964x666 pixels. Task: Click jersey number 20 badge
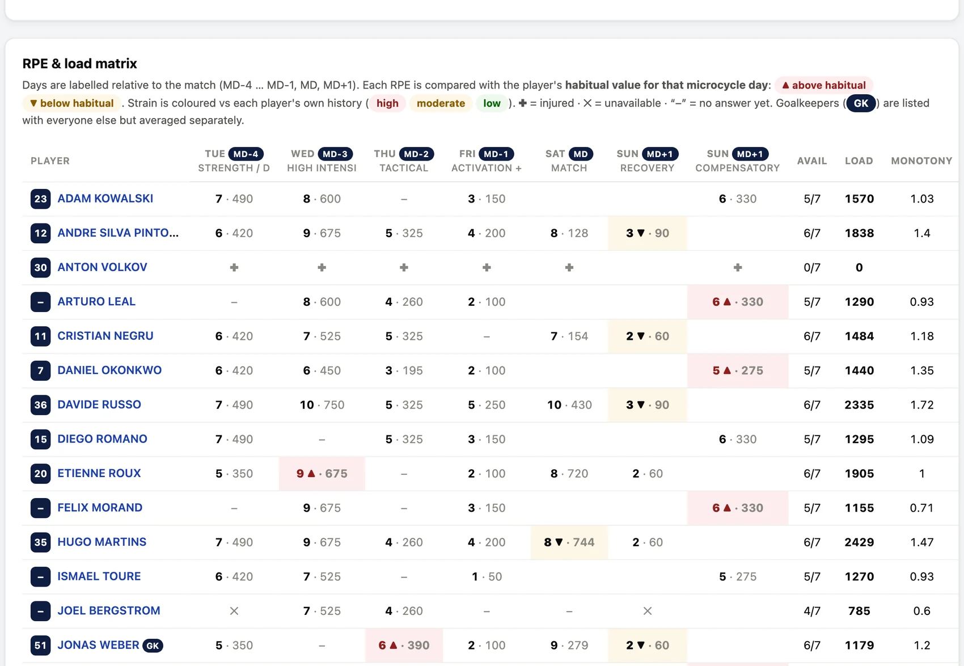tap(40, 473)
